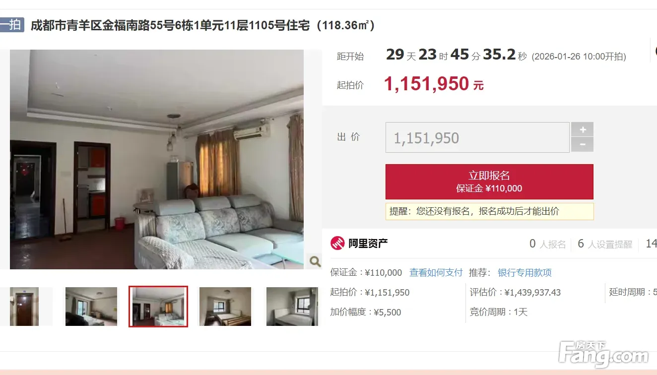Viewport: 657px width, 375px height.
Task: Click the Ali Assets red logo icon
Action: pos(337,243)
